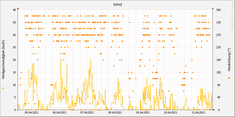Click left axis value 10
Screen dimensions: 235x117
click(14, 85)
